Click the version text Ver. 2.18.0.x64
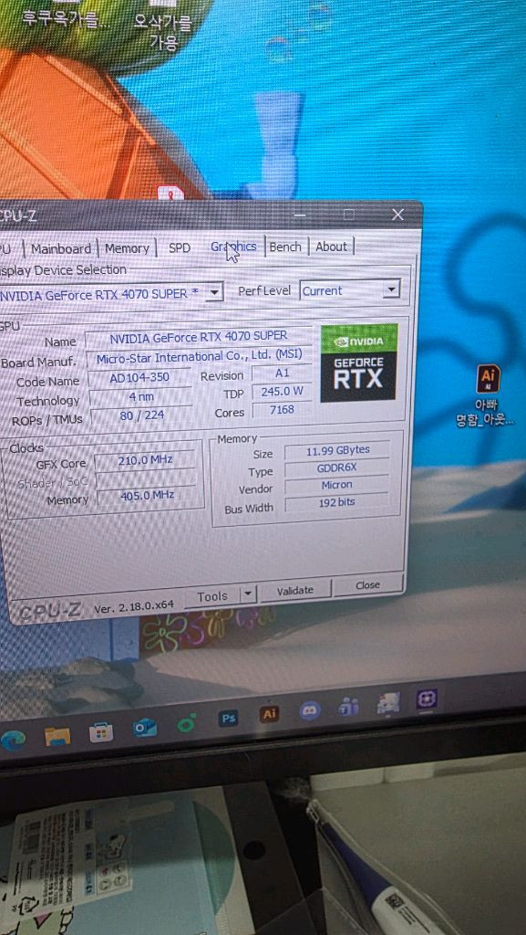 pos(133,607)
